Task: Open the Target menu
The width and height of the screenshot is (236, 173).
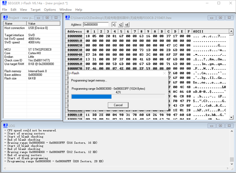Action: [x=35, y=10]
